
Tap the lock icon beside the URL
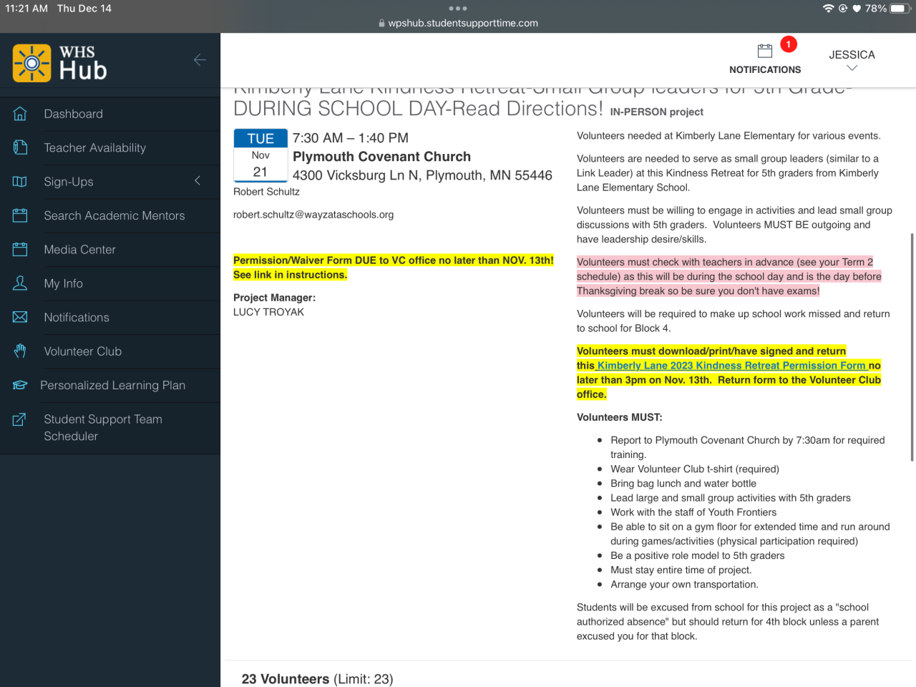click(381, 23)
